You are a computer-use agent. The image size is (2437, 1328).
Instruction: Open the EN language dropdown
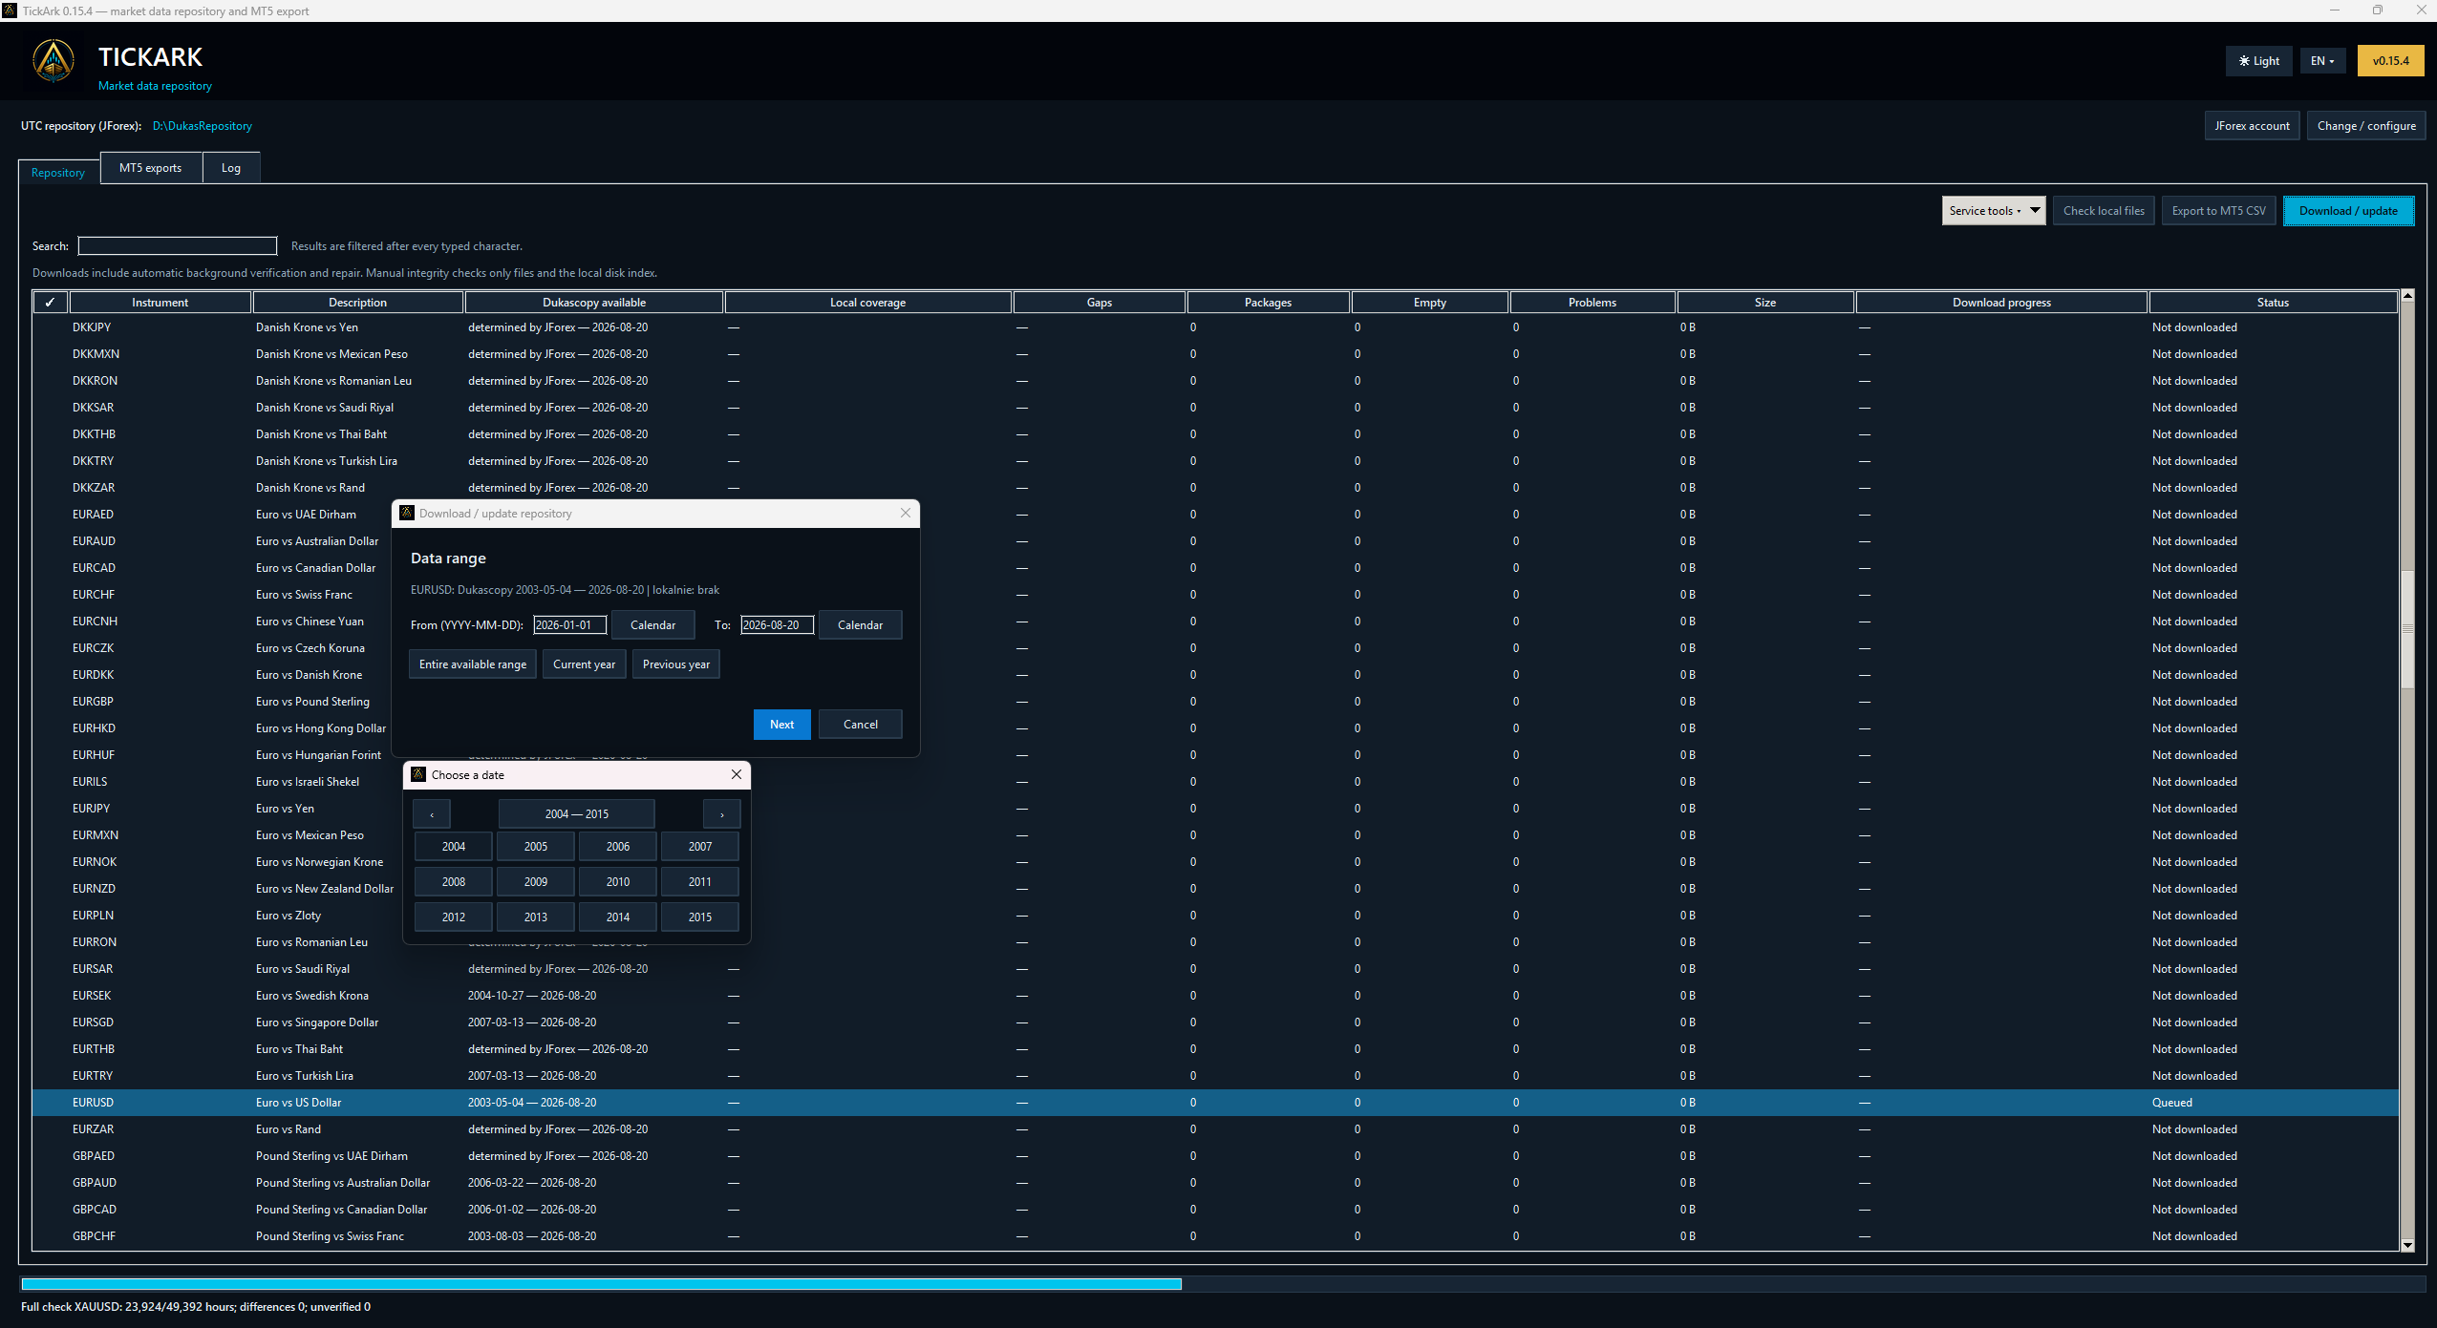click(x=2322, y=60)
